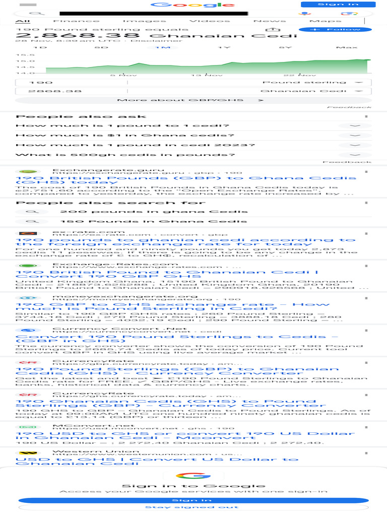Open the hamburger menu at top
This screenshot has width=387, height=516.
[x=28, y=5]
